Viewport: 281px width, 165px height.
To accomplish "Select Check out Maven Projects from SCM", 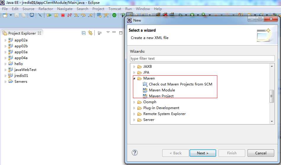I will point(180,84).
